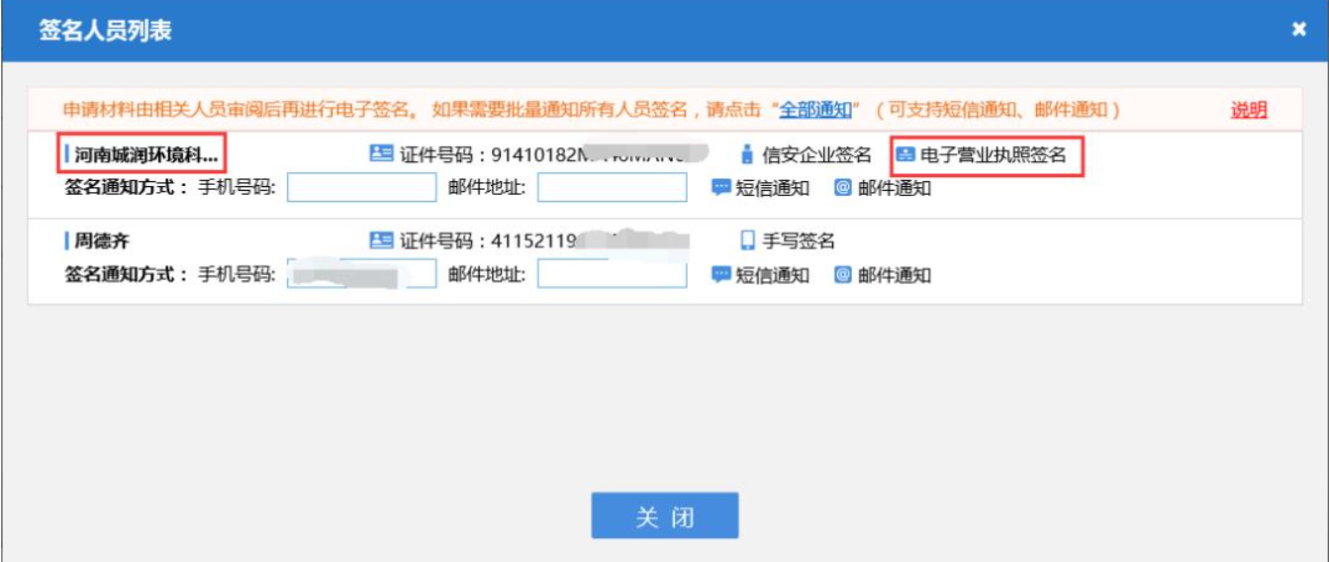Viewport: 1329px width, 562px height.
Task: Click the ID card icon in 周德齐's row
Action: (x=381, y=240)
